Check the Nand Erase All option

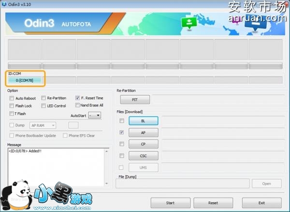[x=77, y=105]
